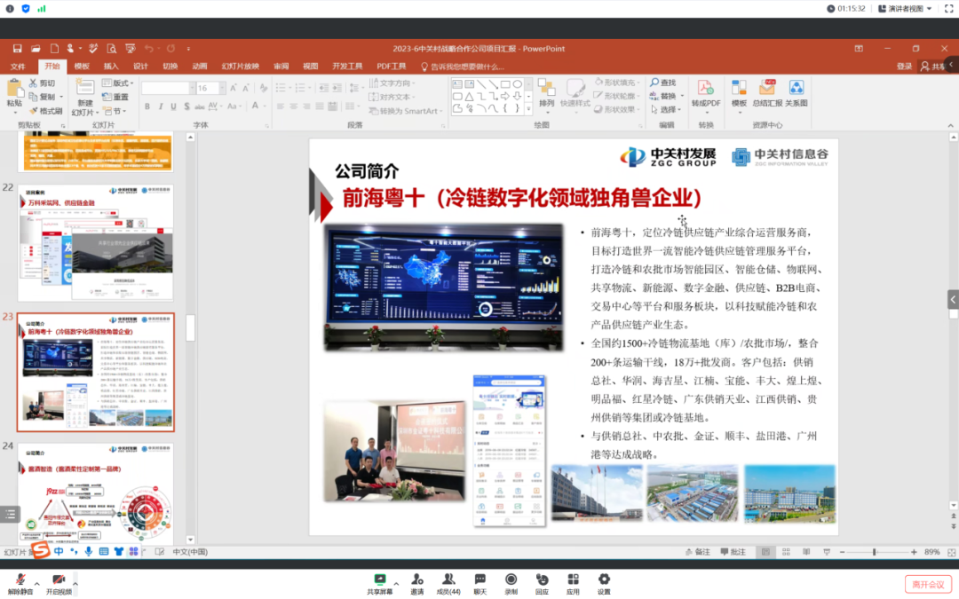Switch to the Insert (插入) tab
This screenshot has height=599, width=959.
111,66
